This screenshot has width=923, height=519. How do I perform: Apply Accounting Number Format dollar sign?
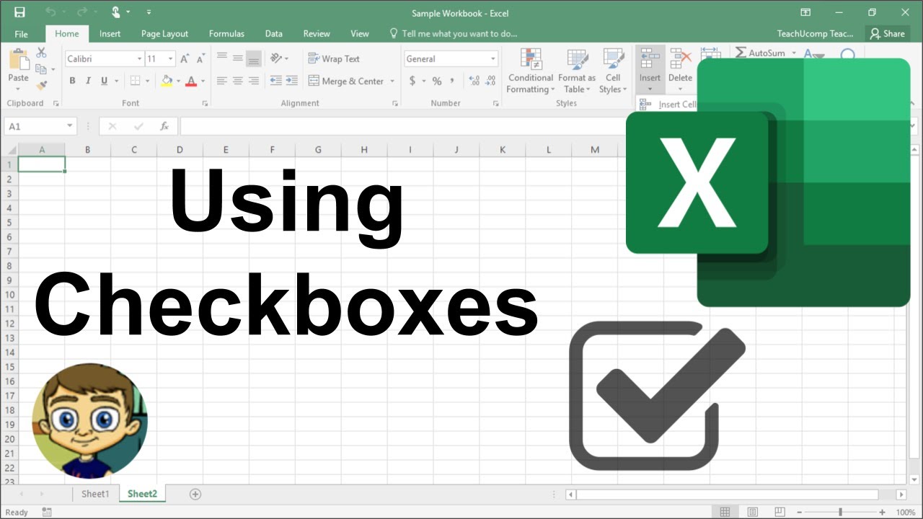click(x=412, y=81)
